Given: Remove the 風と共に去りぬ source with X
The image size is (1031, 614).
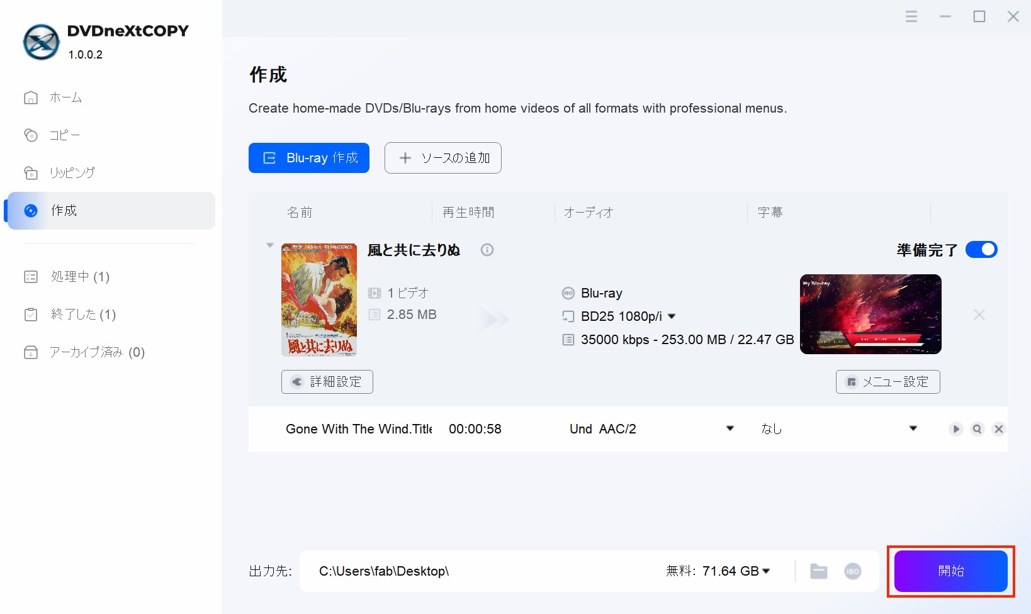Looking at the screenshot, I should 979,315.
